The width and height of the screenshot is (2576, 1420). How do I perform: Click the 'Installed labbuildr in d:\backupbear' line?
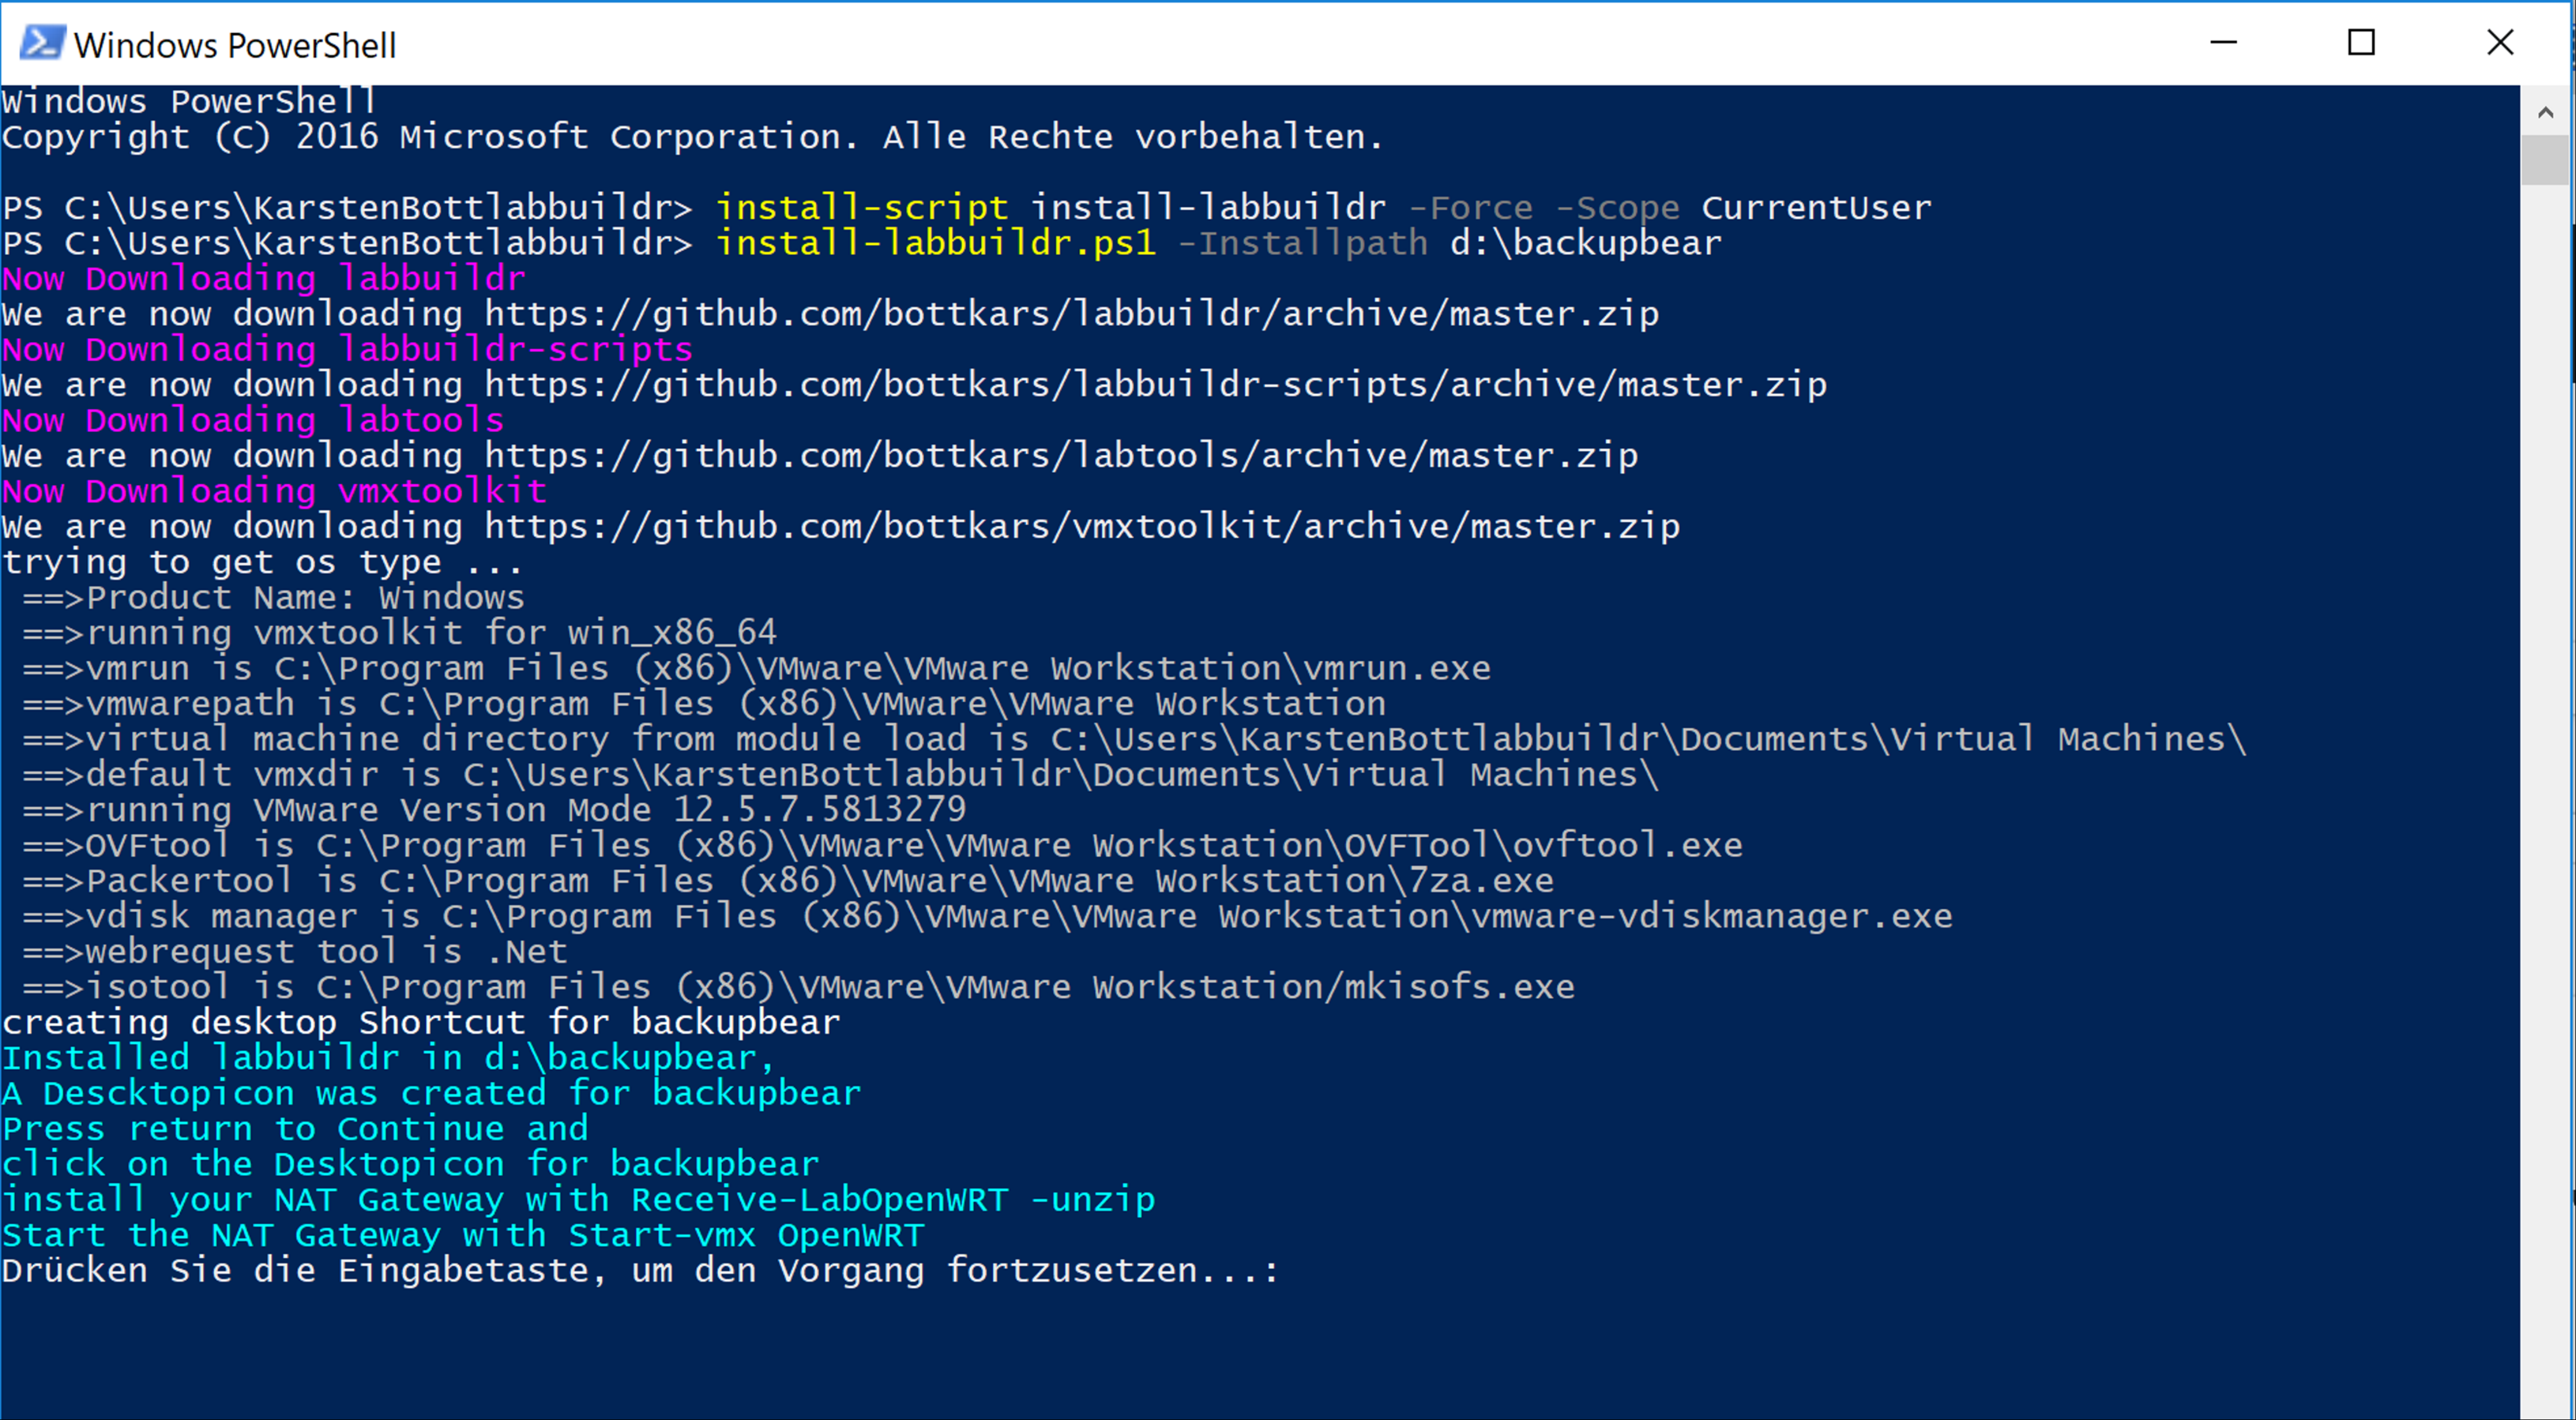[x=388, y=1058]
